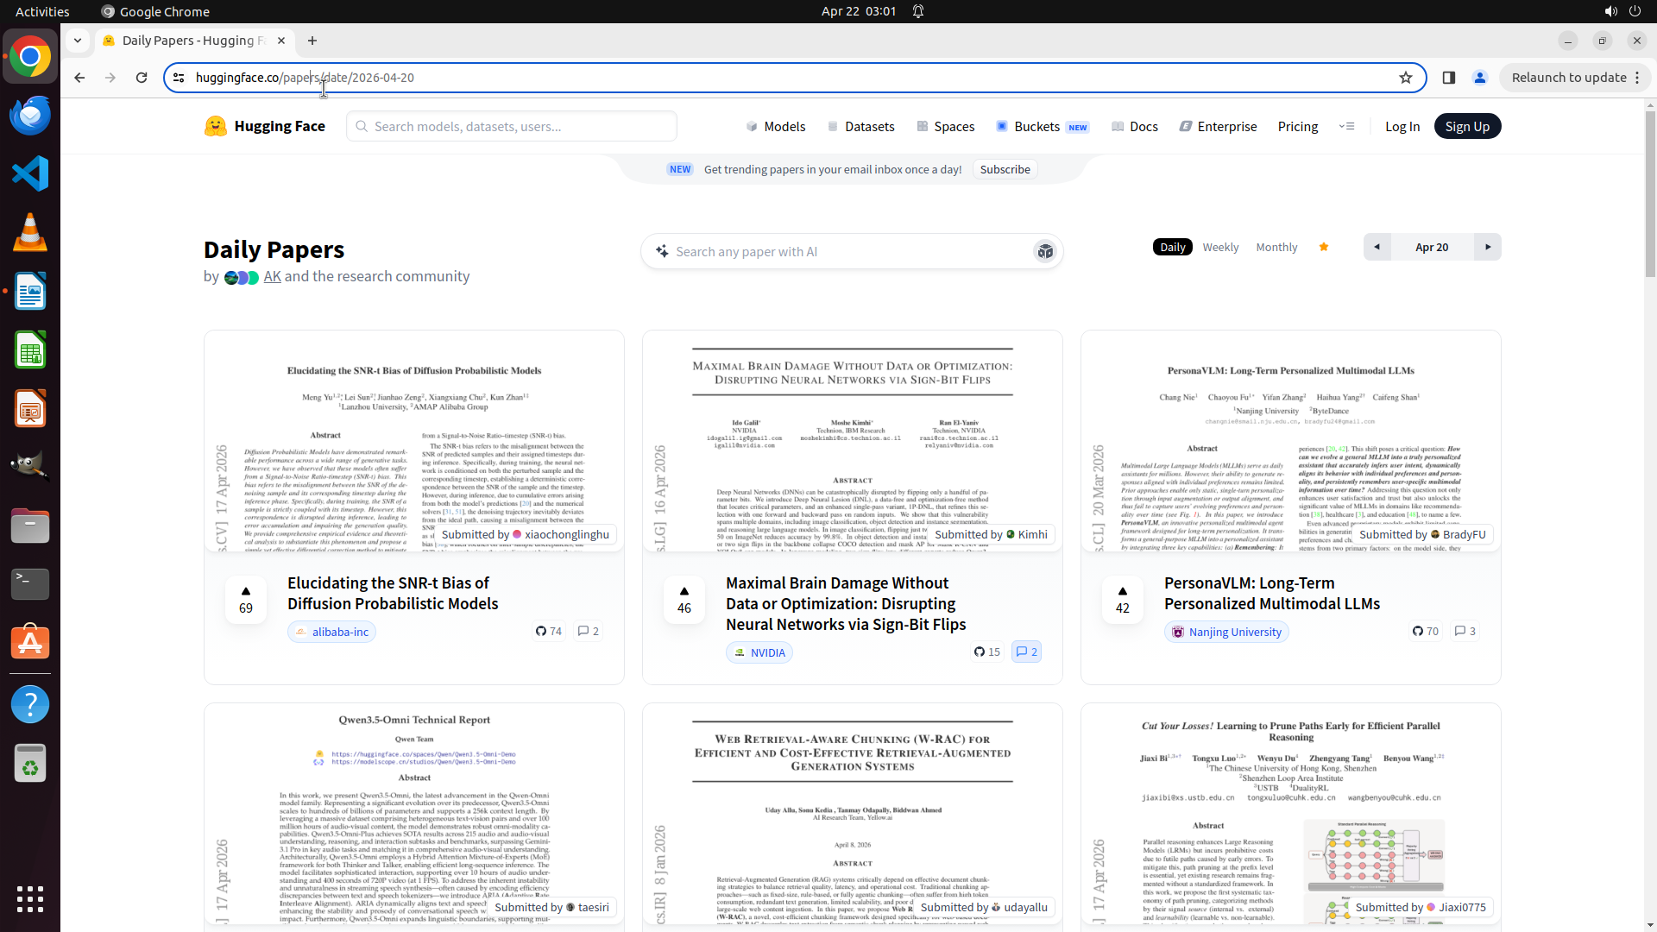
Task: Bookmark this page with star icon
Action: coord(1406,78)
